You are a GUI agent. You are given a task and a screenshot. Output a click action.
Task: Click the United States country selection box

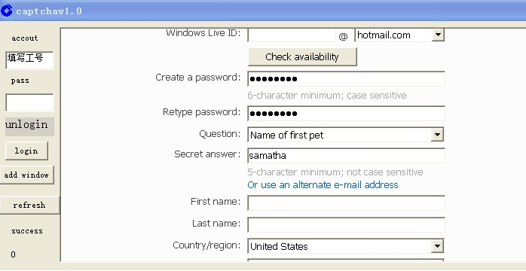point(346,246)
